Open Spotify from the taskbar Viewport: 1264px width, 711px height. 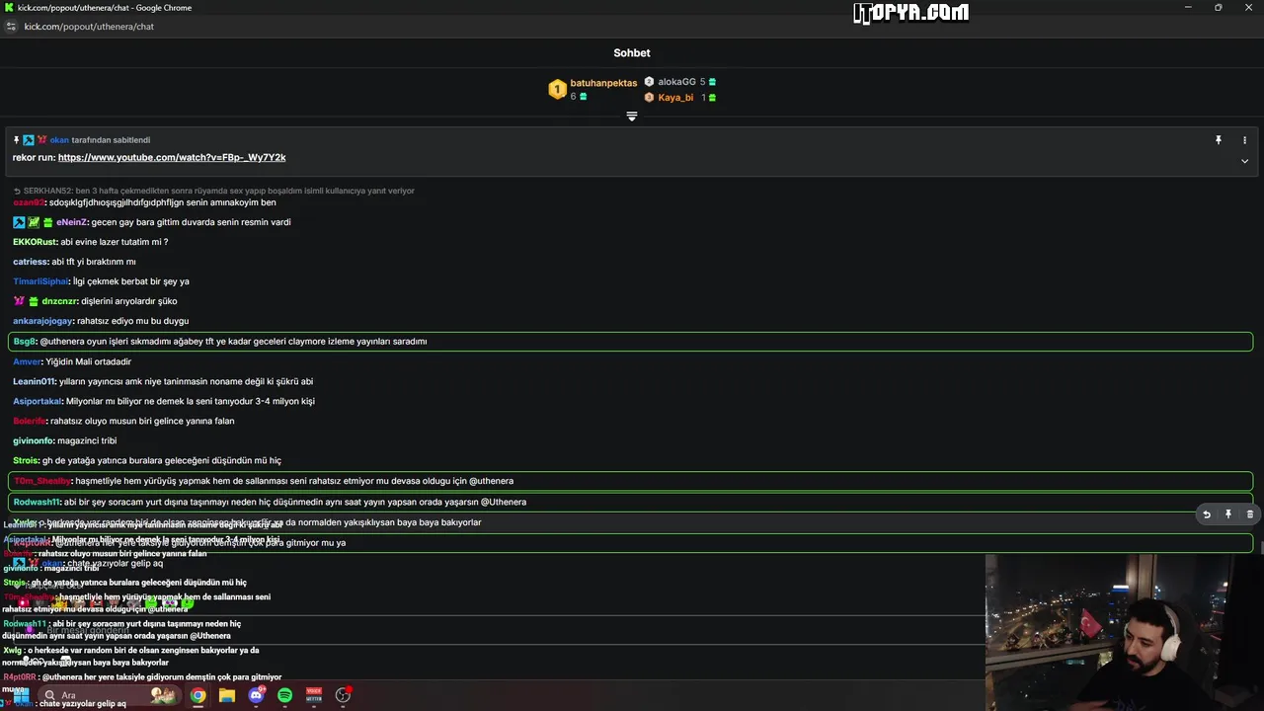(285, 695)
